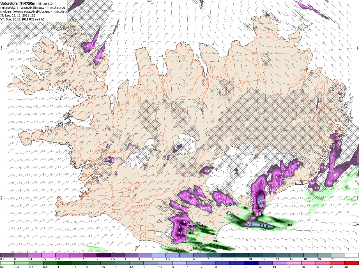Click the Veðurstofan/HM750m title text
This screenshot has height=269, width=359.
18,3
